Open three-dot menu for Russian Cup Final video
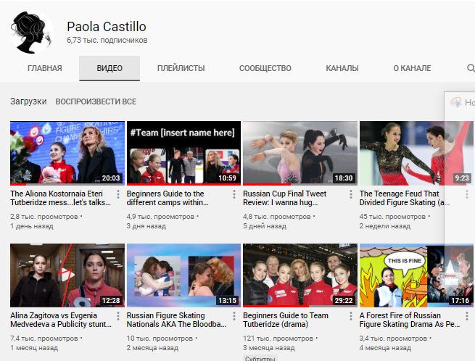The height and width of the screenshot is (361, 475). pos(351,194)
